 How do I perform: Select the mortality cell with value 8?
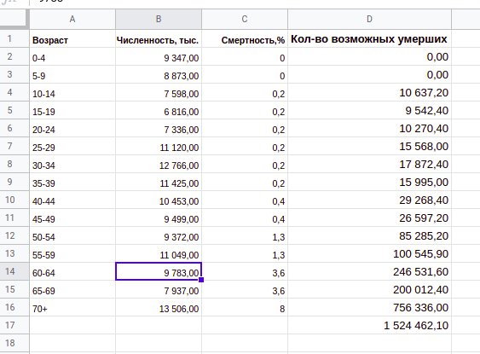(x=245, y=307)
